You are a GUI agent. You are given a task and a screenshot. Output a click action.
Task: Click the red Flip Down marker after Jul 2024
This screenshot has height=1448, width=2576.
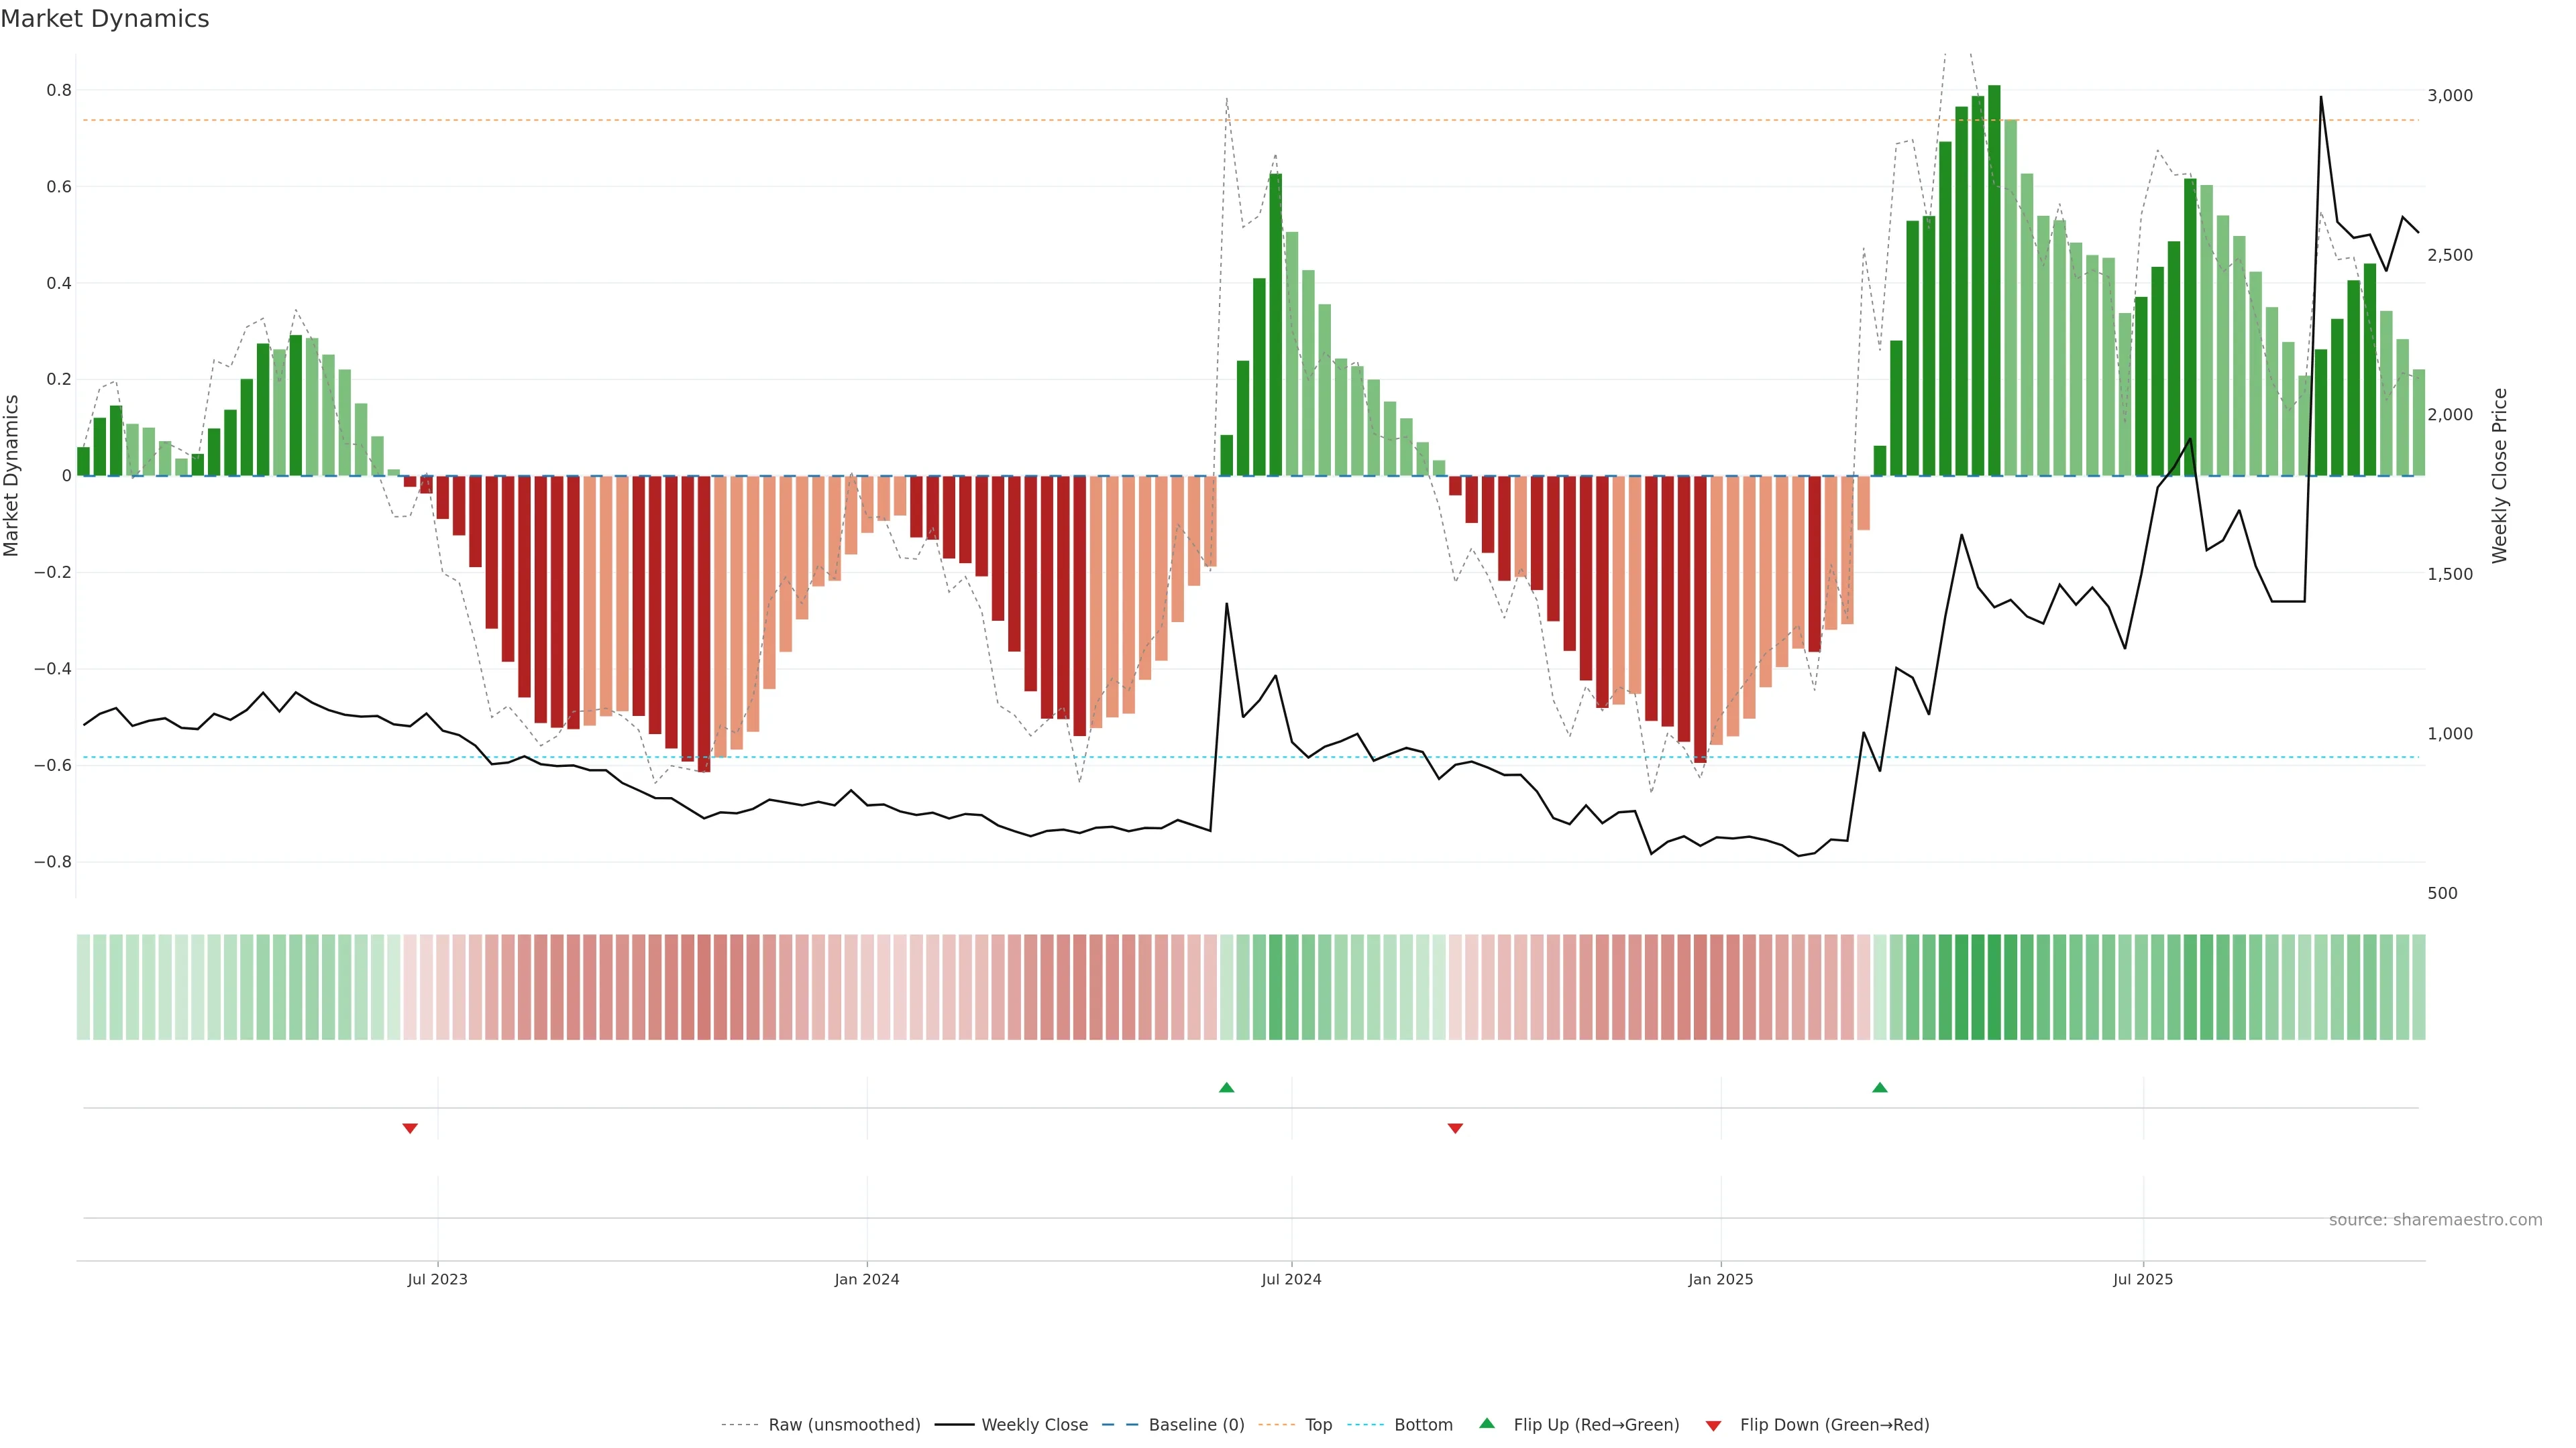(1455, 1128)
